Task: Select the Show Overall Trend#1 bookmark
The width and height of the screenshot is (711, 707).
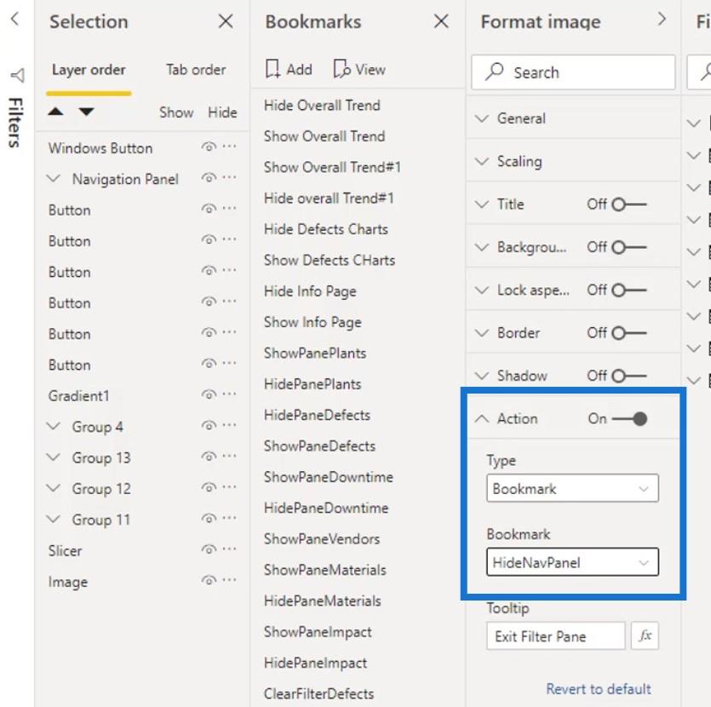Action: [332, 167]
